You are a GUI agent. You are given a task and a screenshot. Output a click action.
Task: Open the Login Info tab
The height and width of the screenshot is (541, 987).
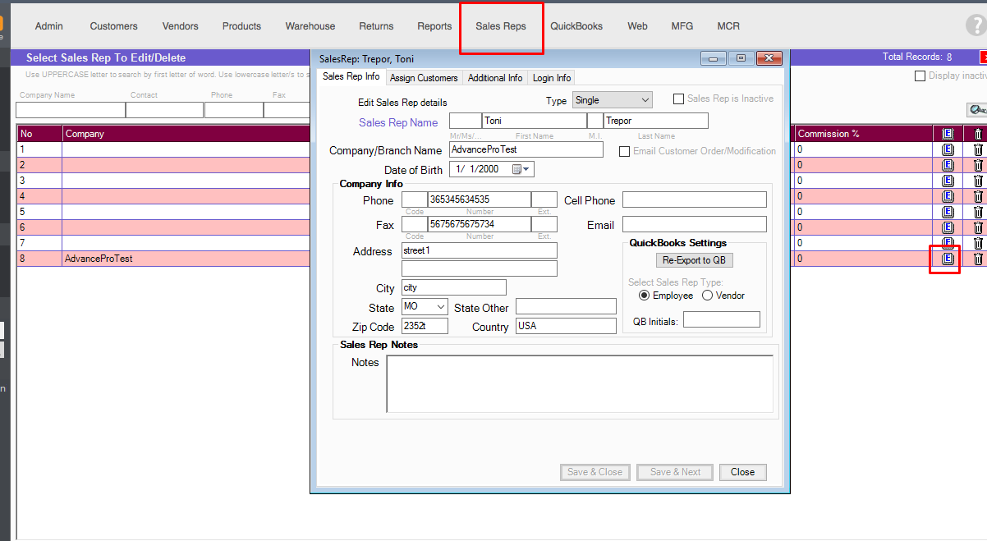551,78
